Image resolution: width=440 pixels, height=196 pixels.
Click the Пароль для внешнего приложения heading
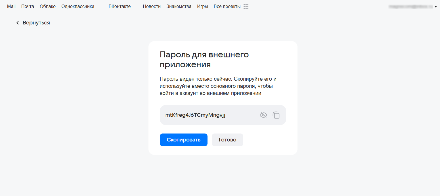click(x=204, y=59)
